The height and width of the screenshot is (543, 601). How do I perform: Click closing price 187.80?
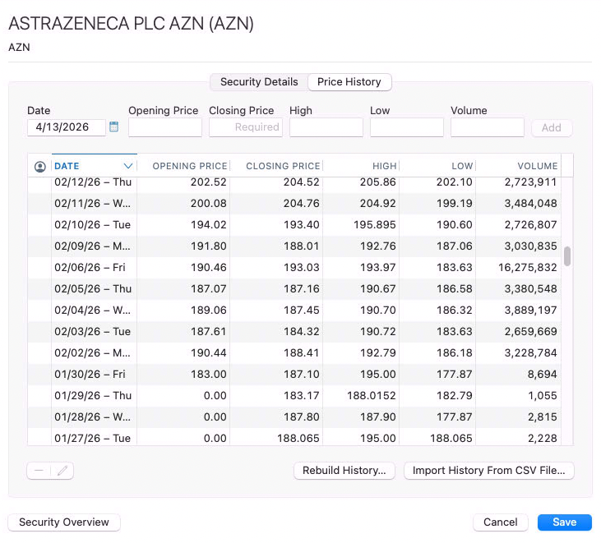(x=301, y=417)
